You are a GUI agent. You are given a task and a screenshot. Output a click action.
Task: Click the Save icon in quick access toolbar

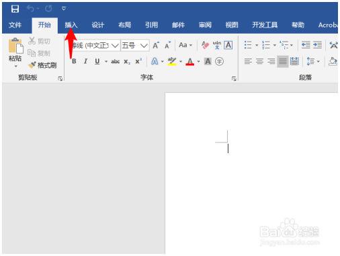tap(15, 9)
